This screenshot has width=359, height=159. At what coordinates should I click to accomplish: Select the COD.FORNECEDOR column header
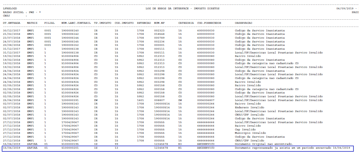pyautogui.click(x=209, y=23)
